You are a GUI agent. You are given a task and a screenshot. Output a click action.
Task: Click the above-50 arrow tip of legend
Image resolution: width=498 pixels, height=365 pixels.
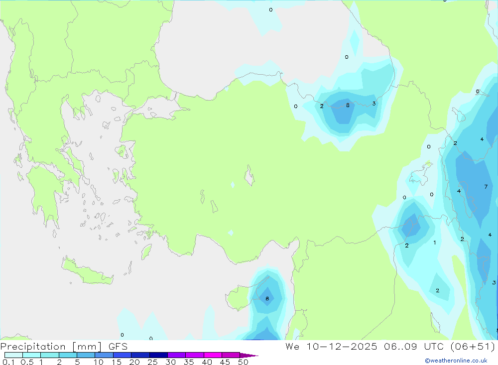[x=249, y=355]
